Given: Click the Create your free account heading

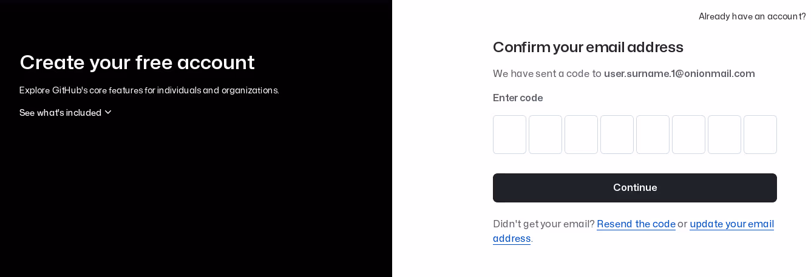Looking at the screenshot, I should [137, 62].
